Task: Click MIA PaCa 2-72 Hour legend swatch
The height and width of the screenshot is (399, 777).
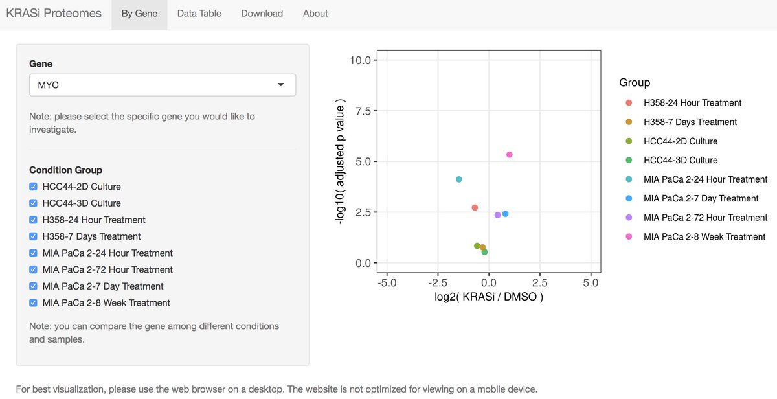Action: (x=629, y=218)
